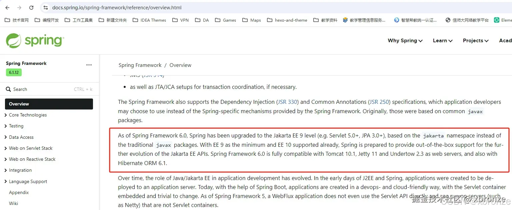This screenshot has width=512, height=210.
Task: Expand the Data Access section
Action: [19, 137]
